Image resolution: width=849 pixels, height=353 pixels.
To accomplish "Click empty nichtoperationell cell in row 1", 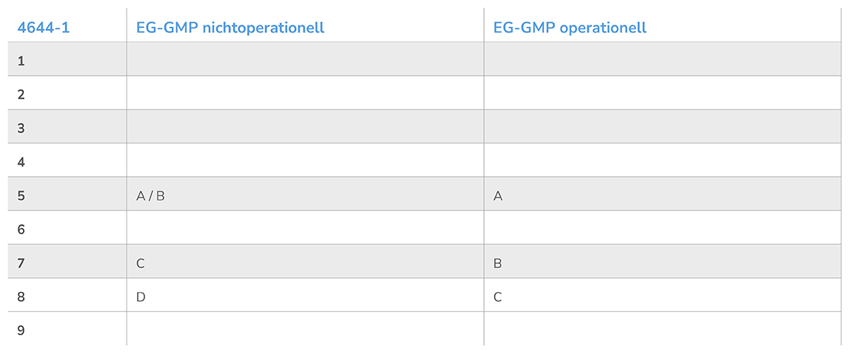I will (305, 60).
